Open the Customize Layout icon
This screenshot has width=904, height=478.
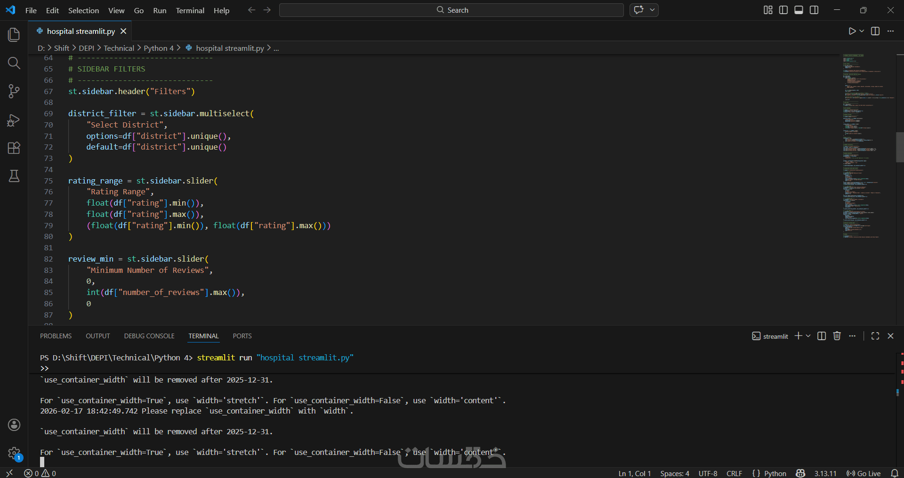pyautogui.click(x=768, y=10)
